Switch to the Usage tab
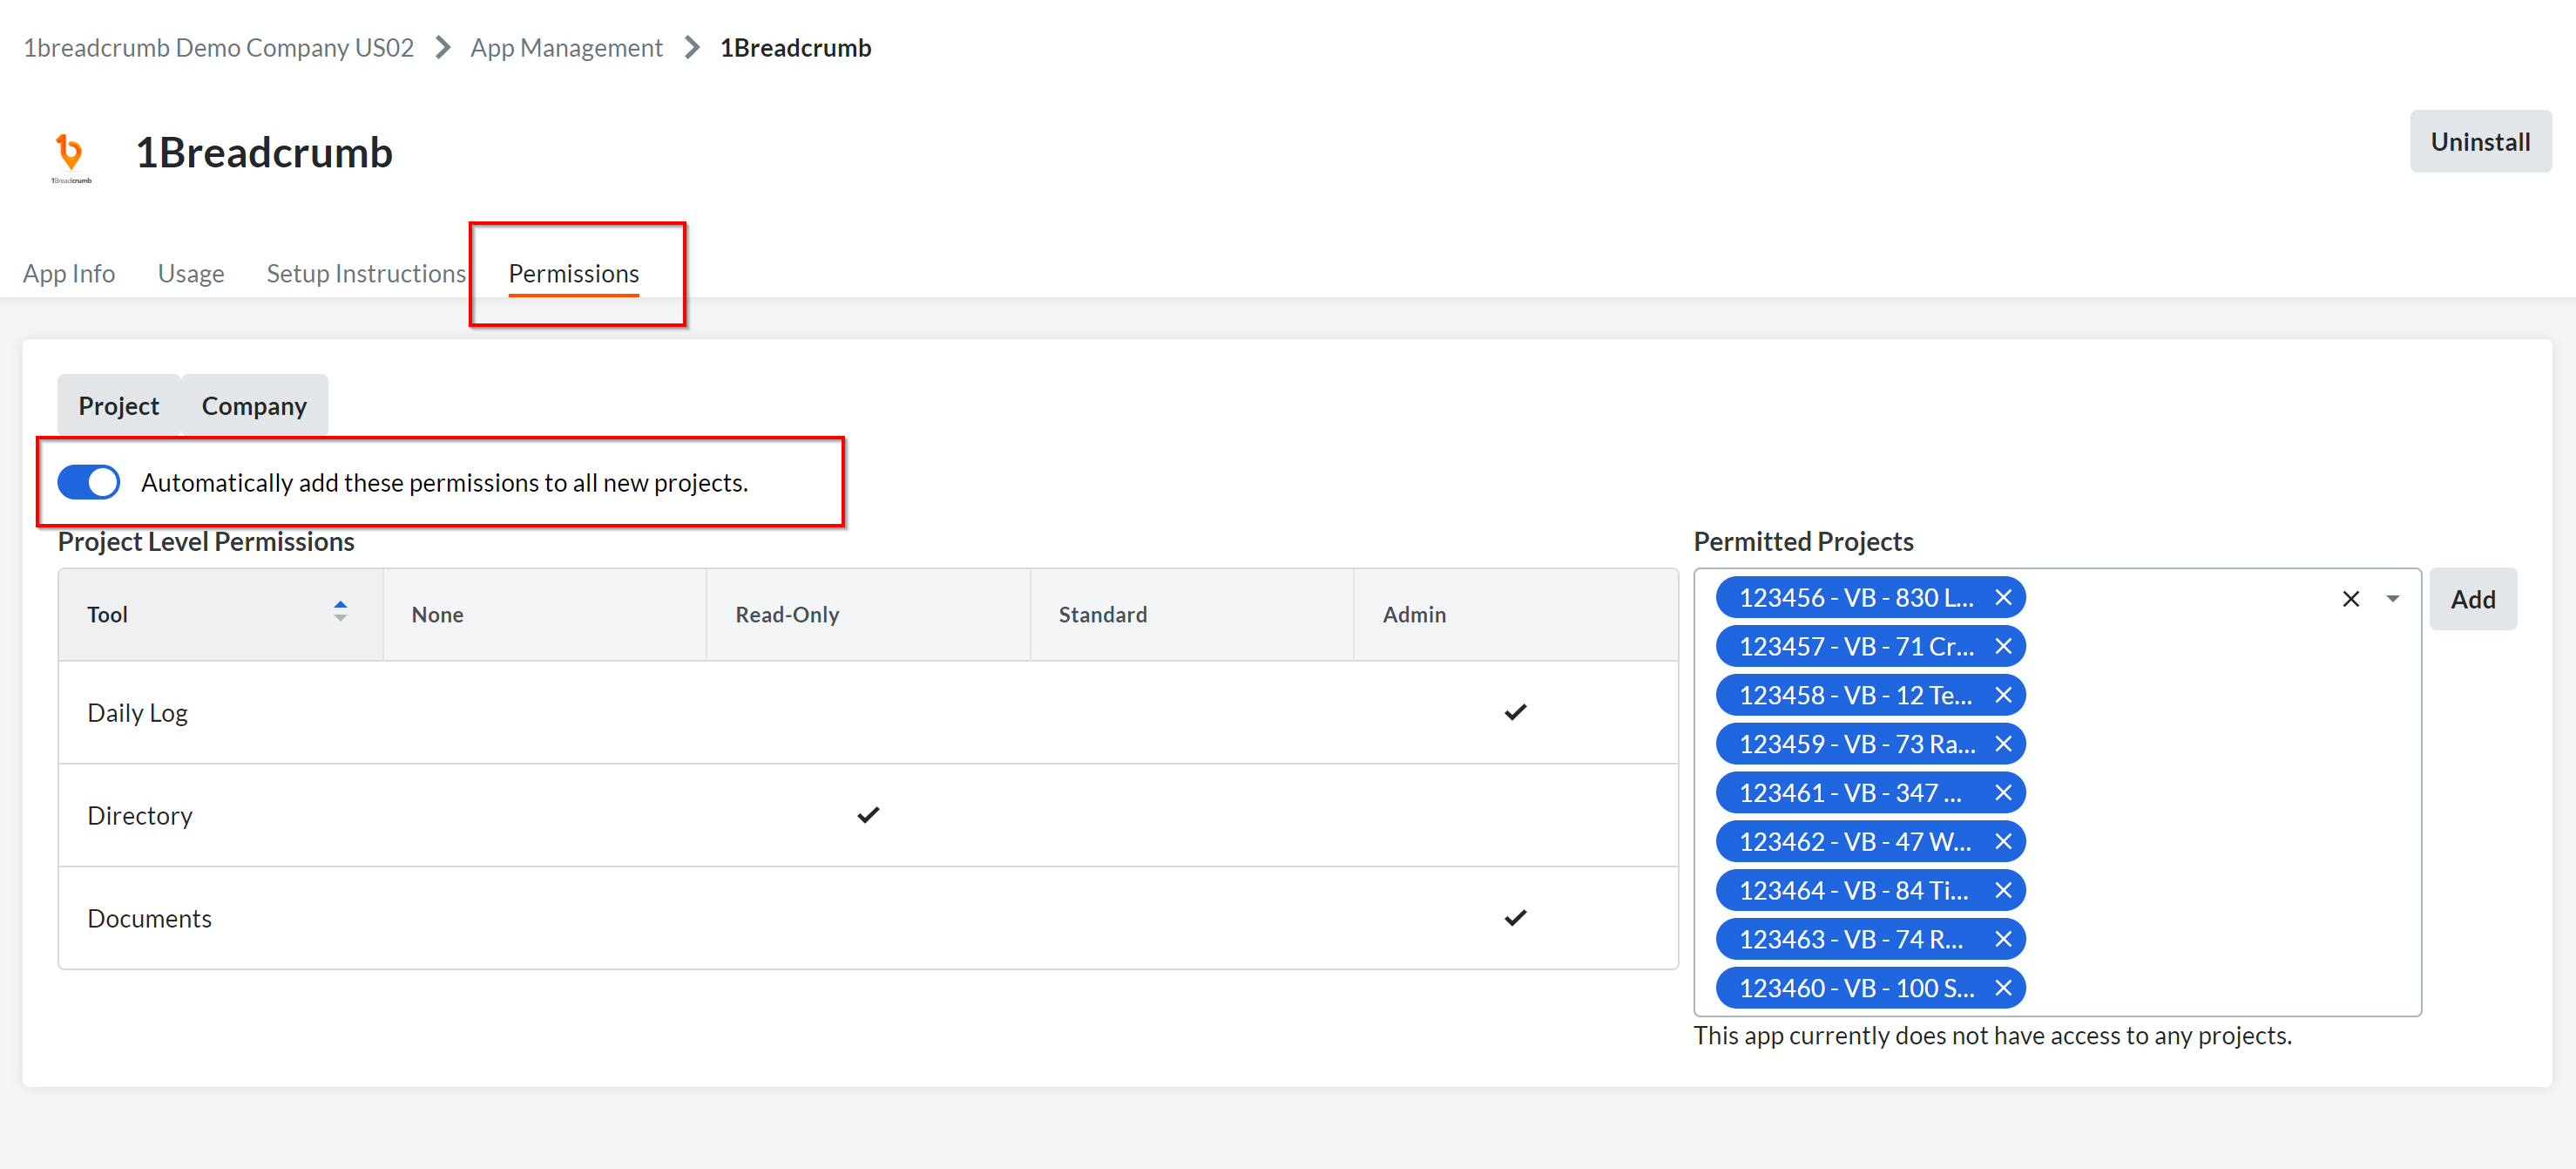The height and width of the screenshot is (1169, 2576). 191,273
